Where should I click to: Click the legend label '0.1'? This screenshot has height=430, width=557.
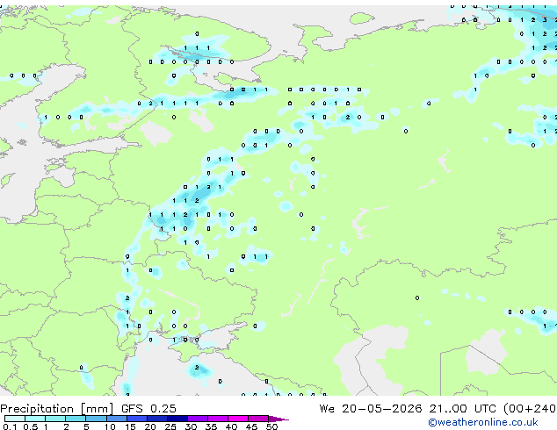[x=10, y=426]
